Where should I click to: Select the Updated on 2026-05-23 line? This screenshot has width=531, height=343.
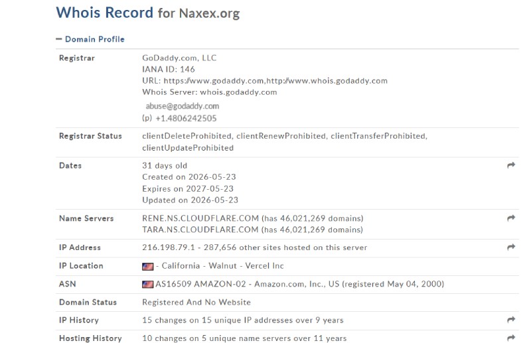(190, 200)
